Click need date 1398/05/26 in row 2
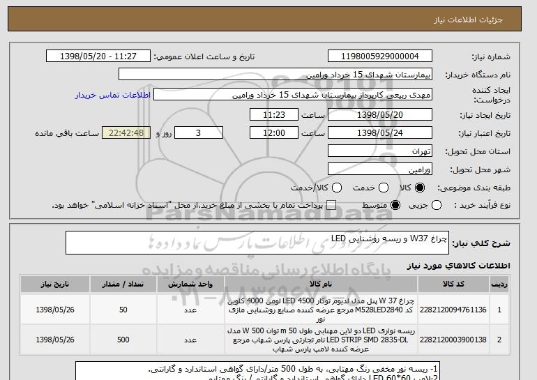The height and width of the screenshot is (380, 537). click(55, 340)
